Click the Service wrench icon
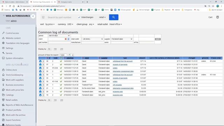Viewport: 224px width, 126px height. point(3,53)
